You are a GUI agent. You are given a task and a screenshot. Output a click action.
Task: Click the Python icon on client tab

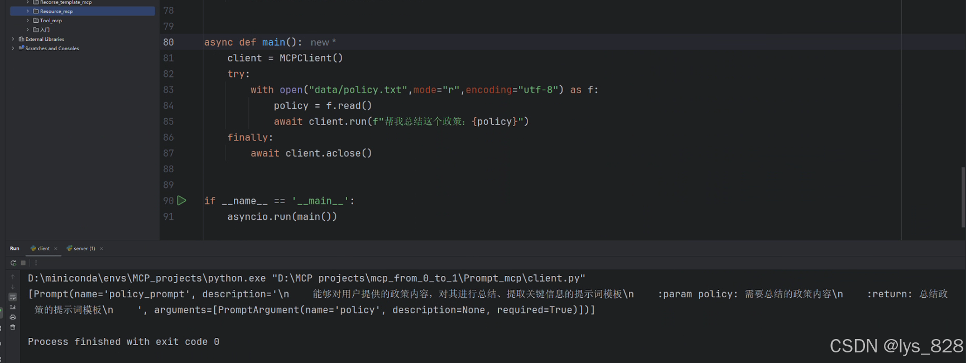(x=33, y=249)
